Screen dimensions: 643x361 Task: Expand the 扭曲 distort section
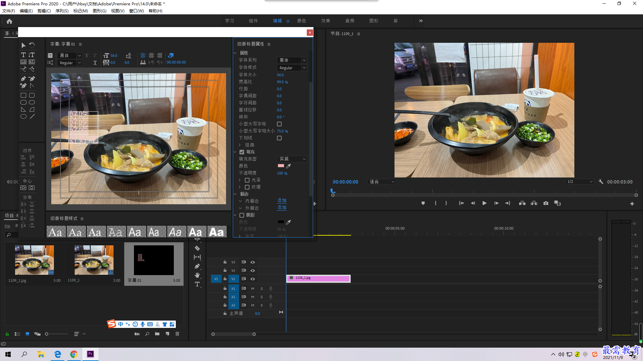[x=240, y=145]
